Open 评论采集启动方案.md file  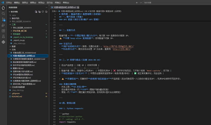pos(28,78)
